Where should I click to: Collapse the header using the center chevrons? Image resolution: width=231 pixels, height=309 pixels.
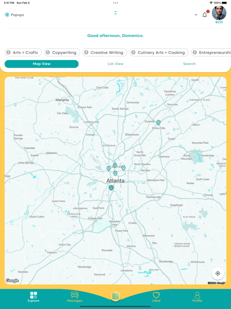115,13
